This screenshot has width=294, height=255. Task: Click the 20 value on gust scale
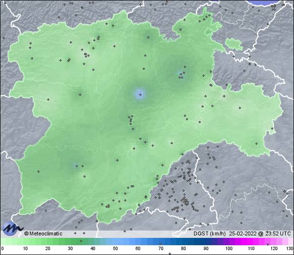(x=48, y=249)
